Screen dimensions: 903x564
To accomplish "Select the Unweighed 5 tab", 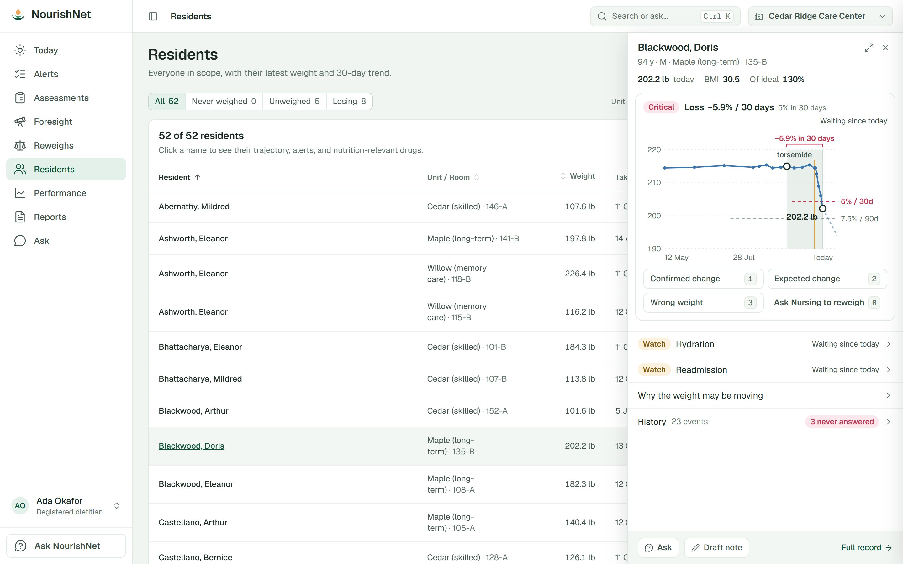I will (x=294, y=101).
